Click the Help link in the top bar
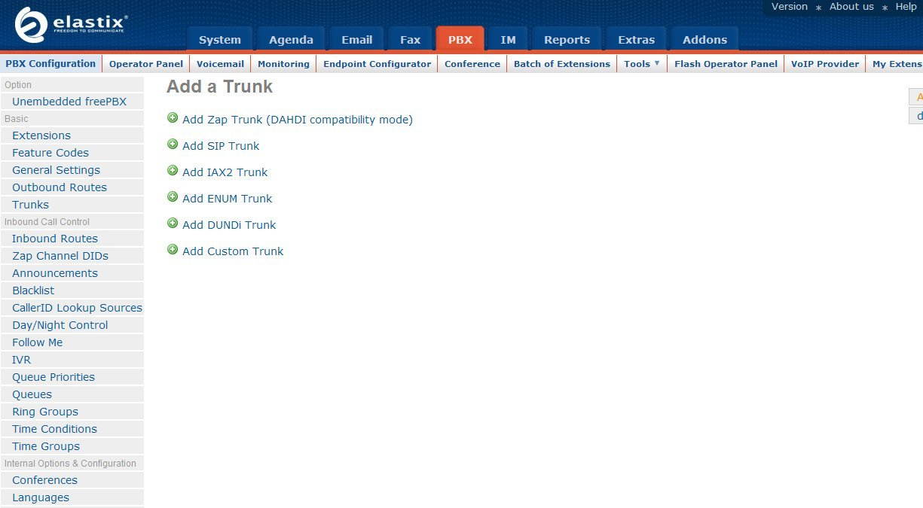923x508 pixels. click(x=906, y=6)
